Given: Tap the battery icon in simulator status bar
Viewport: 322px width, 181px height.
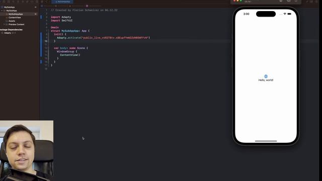Looking at the screenshot, I should click(x=289, y=14).
